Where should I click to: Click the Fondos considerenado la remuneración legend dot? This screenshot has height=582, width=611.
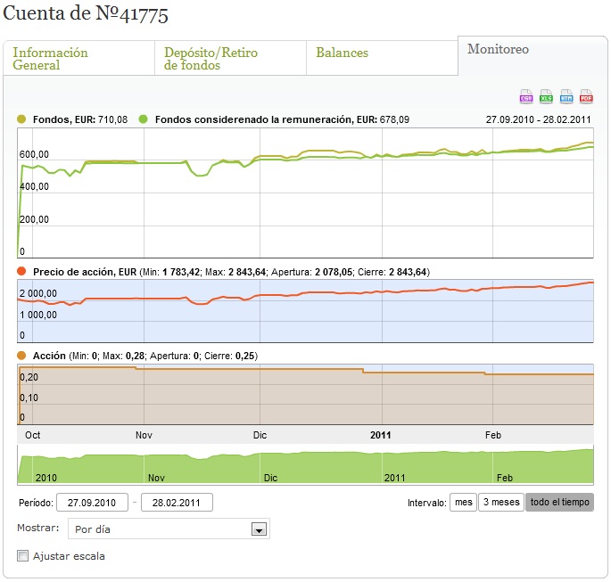click(144, 119)
